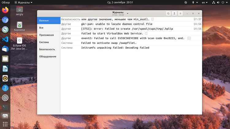230x129 pixels.
Task: Open the VirtualBox Web Service failed entry
Action: click(x=131, y=33)
